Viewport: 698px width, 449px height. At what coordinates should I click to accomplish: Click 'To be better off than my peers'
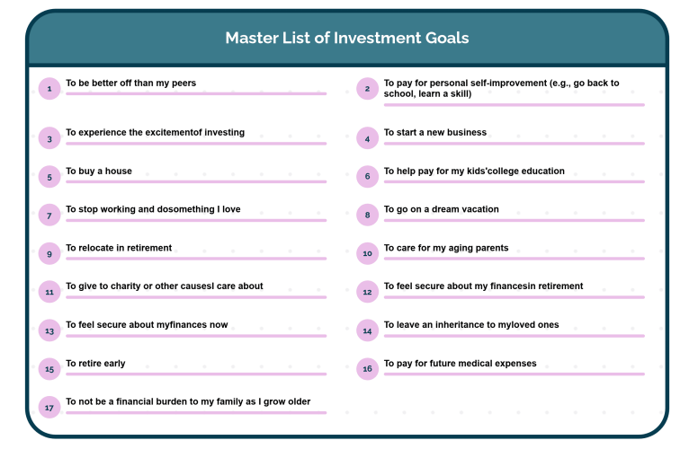(131, 84)
